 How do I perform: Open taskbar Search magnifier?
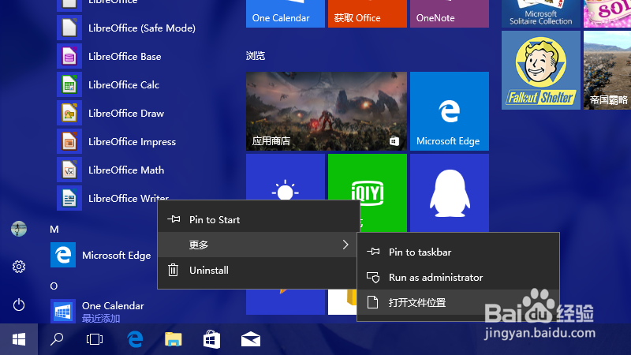57,339
